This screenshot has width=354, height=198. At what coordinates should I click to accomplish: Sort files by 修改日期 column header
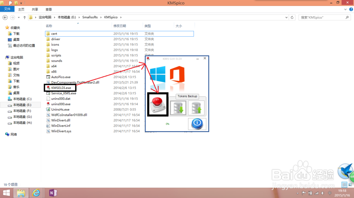coord(120,26)
